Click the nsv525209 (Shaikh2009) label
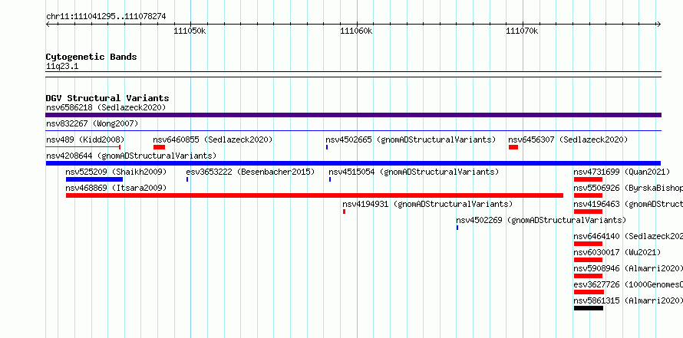683x338 pixels. (x=116, y=172)
